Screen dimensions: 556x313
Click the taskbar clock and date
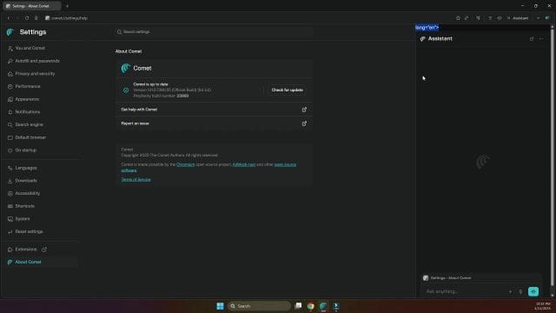coord(543,306)
